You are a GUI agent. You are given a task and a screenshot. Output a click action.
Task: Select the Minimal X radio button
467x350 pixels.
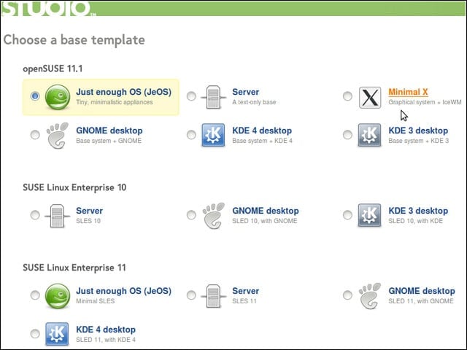(x=347, y=96)
